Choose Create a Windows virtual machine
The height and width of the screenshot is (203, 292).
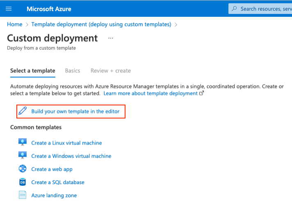tap(71, 156)
